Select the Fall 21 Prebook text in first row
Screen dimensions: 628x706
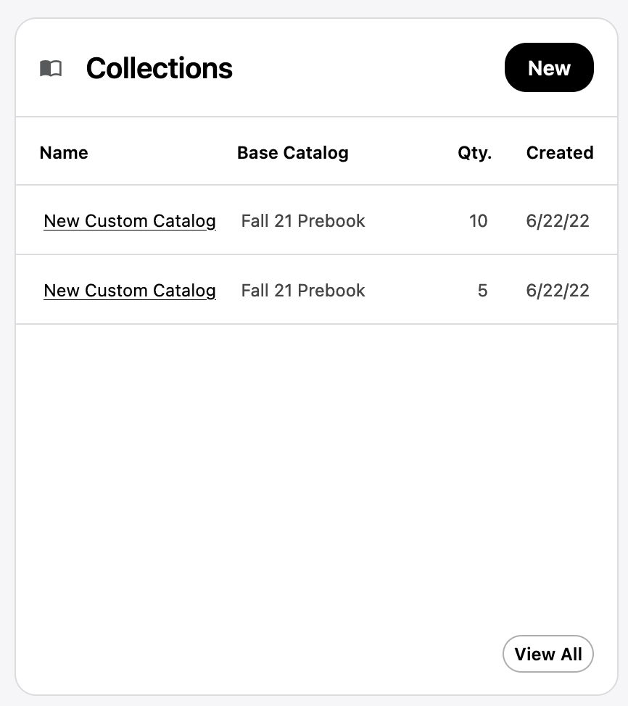tap(302, 221)
